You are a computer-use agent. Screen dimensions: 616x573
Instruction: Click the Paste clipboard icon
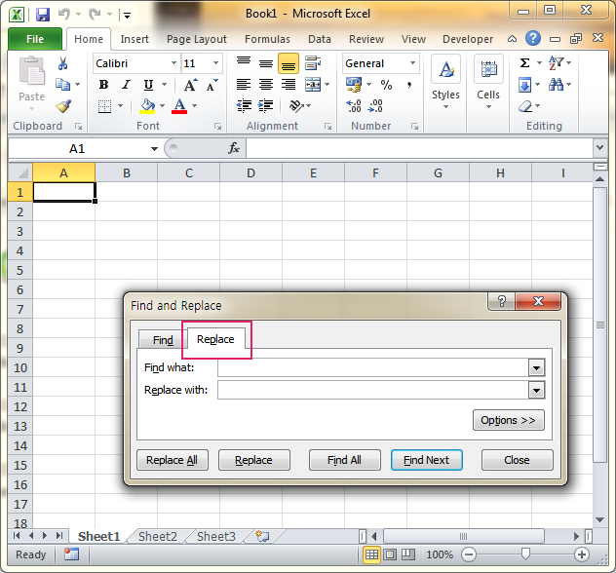(32, 71)
